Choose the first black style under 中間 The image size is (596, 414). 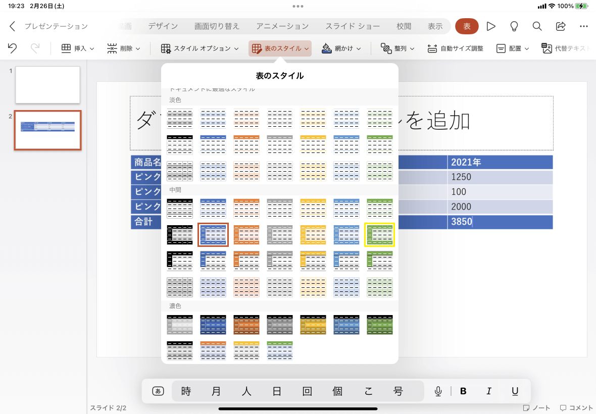[180, 209]
